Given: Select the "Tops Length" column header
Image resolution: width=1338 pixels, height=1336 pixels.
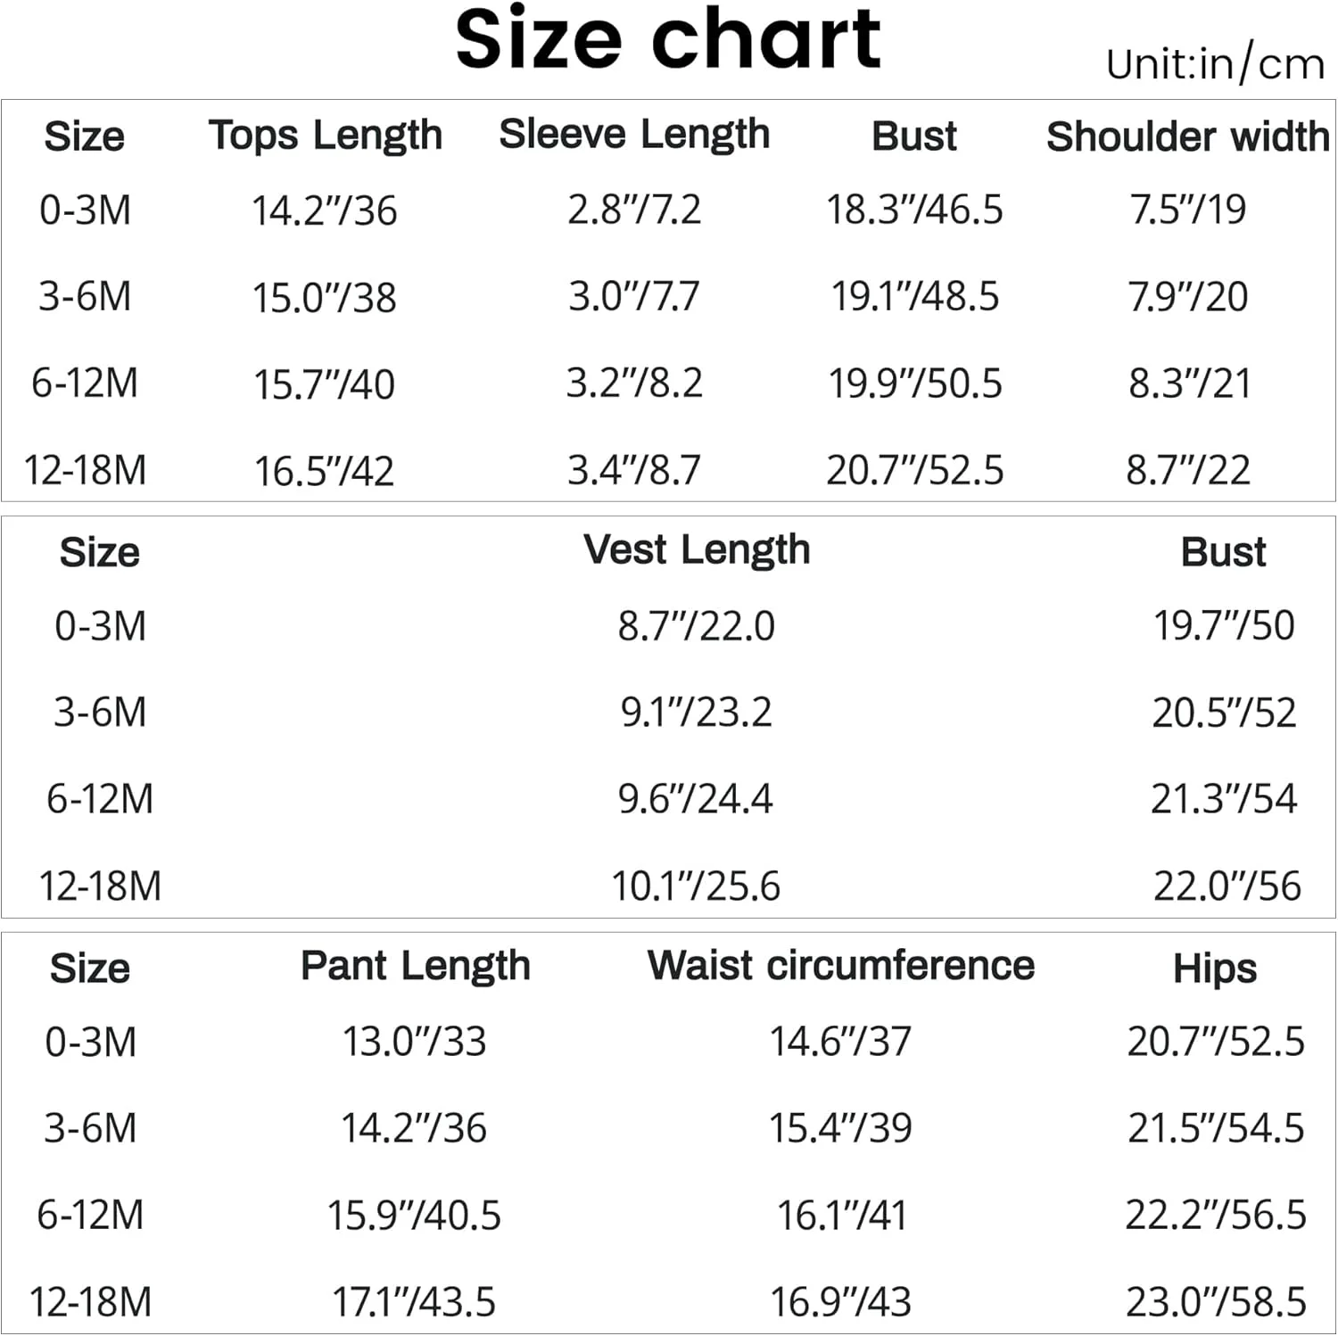Looking at the screenshot, I should pos(326,136).
